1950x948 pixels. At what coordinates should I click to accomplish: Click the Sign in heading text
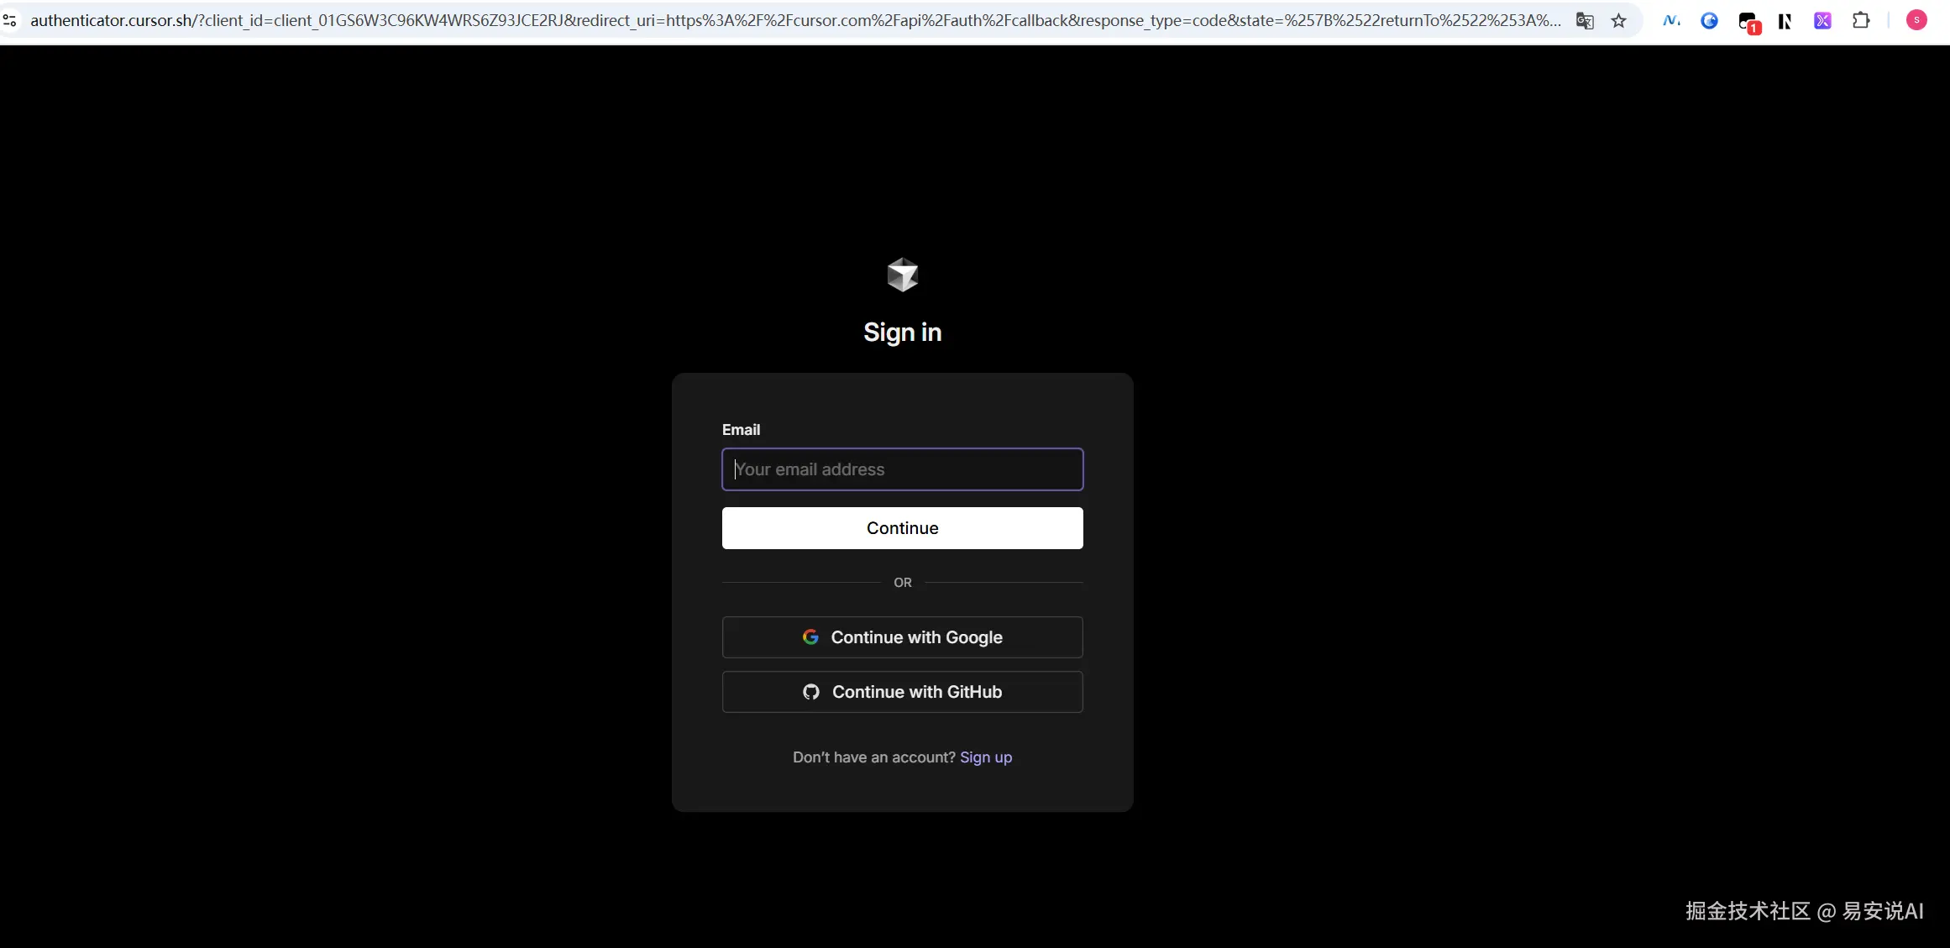pyautogui.click(x=903, y=333)
